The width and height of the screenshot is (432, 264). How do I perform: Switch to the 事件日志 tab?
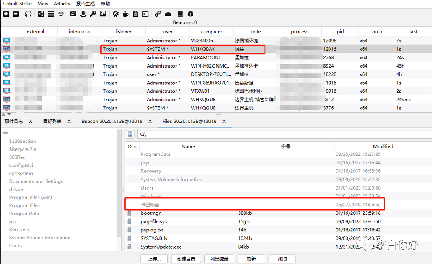[x=14, y=121]
